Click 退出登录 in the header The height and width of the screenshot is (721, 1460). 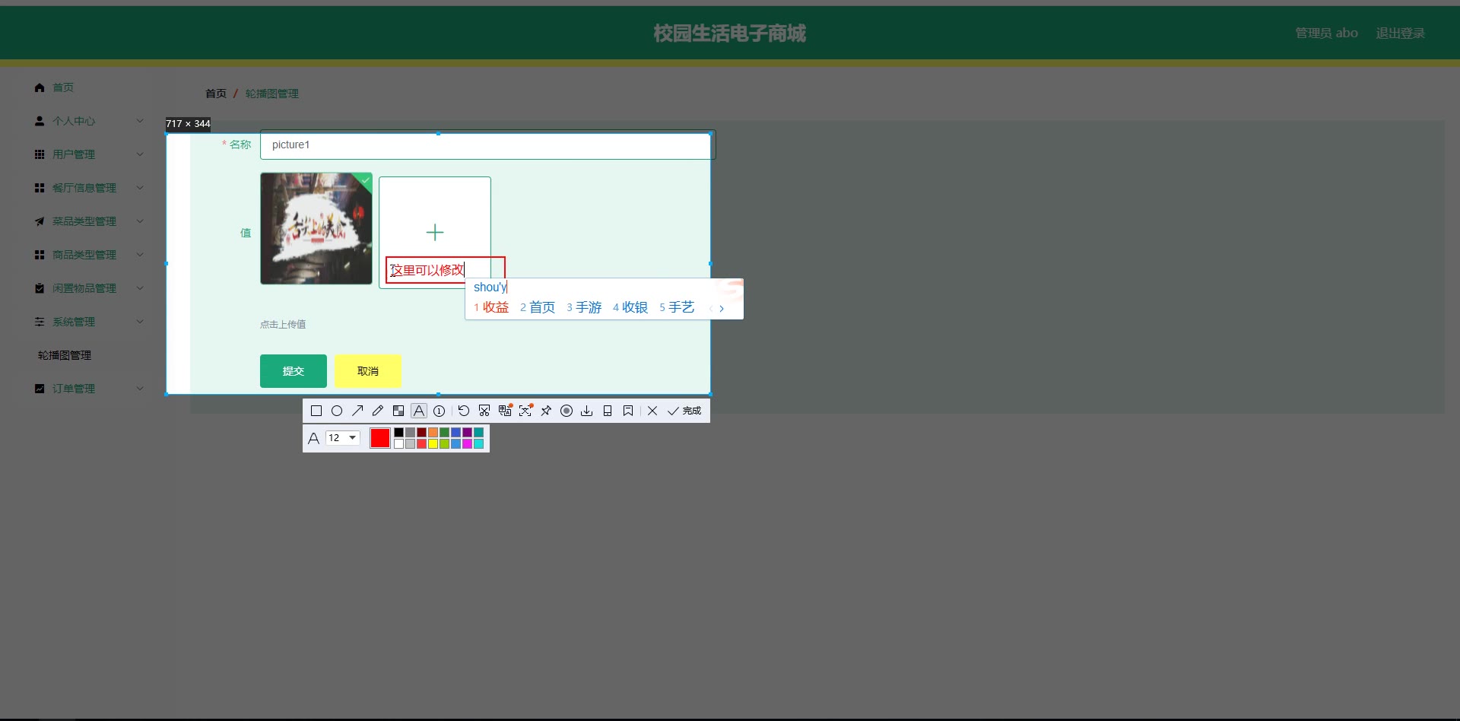click(x=1401, y=33)
